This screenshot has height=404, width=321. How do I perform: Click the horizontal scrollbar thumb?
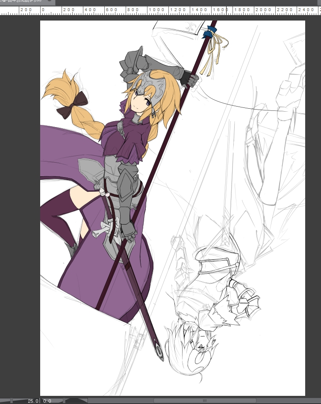point(205,401)
